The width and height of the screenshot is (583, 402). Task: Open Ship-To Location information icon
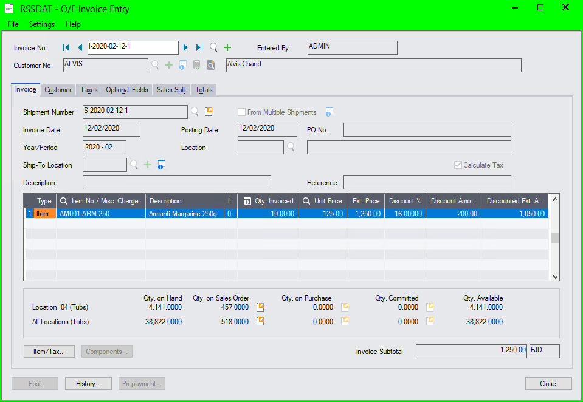click(x=161, y=165)
